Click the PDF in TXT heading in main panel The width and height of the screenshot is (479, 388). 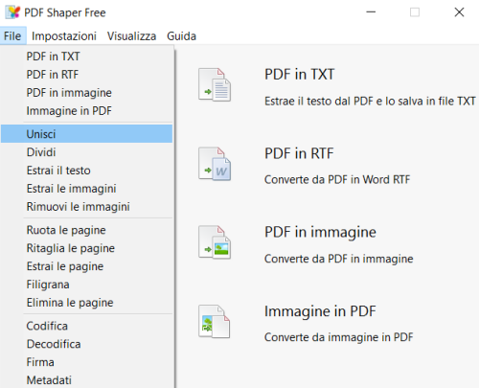(299, 75)
